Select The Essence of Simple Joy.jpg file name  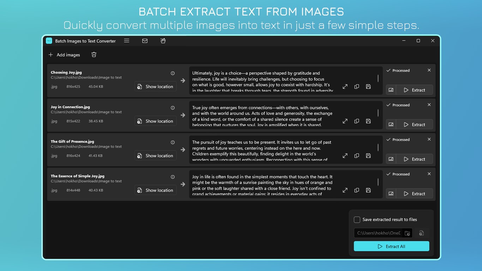point(78,176)
